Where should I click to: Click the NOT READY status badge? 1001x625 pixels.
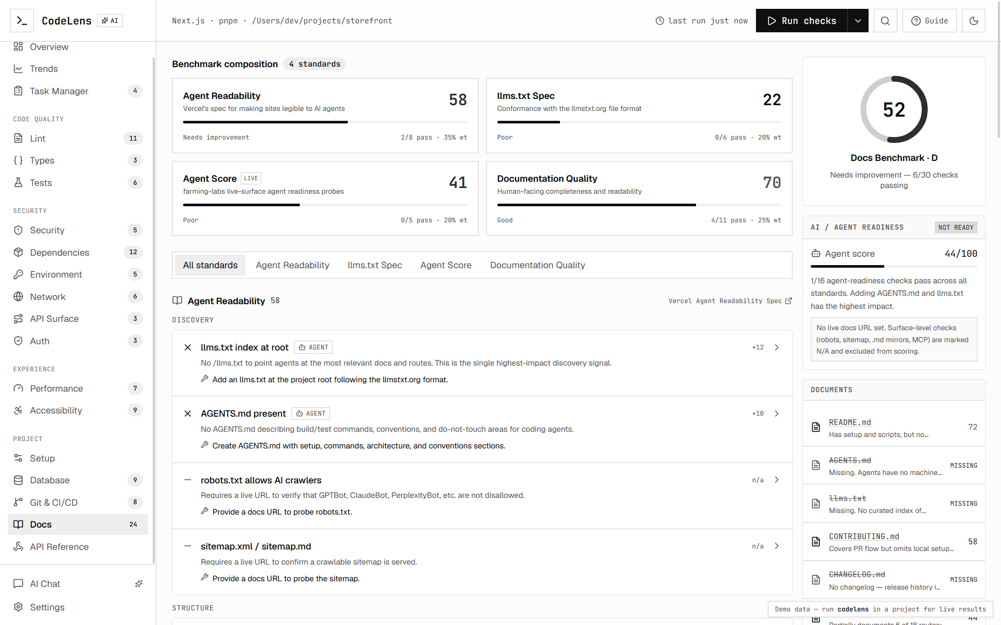[x=956, y=228]
